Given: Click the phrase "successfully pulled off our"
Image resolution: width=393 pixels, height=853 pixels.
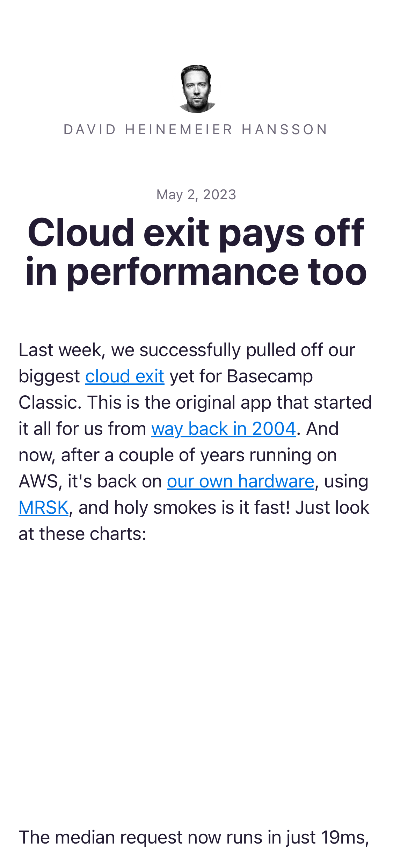Looking at the screenshot, I should pyautogui.click(x=247, y=350).
